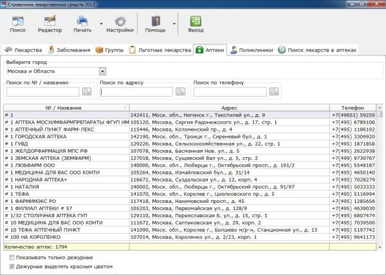Click the table scrollbar down arrow
The image size is (386, 275).
pyautogui.click(x=380, y=247)
